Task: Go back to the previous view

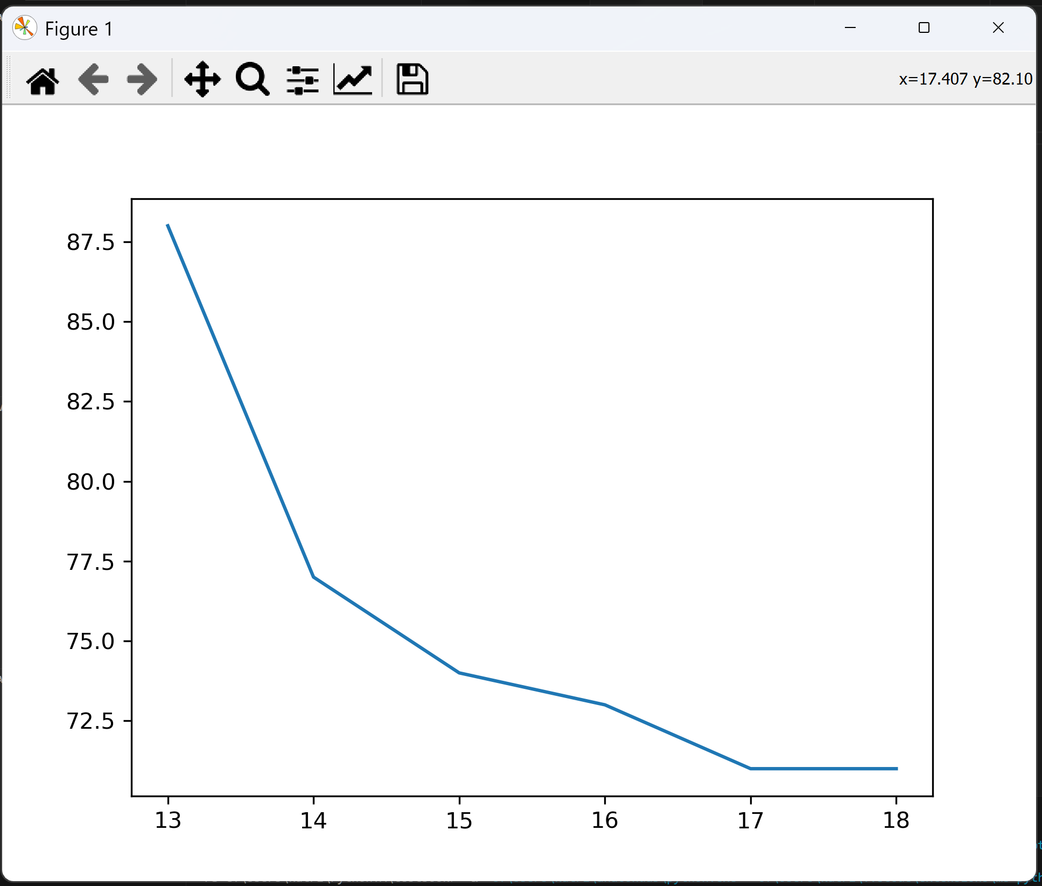Action: [94, 80]
